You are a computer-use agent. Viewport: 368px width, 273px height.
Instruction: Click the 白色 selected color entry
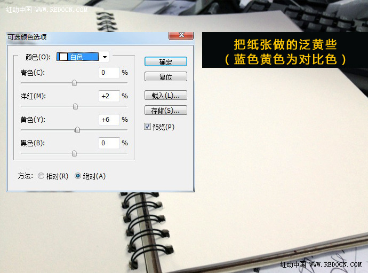(78, 57)
